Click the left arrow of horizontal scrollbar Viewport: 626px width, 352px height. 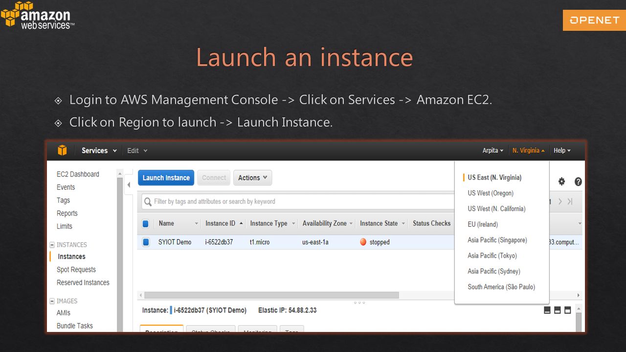141,295
